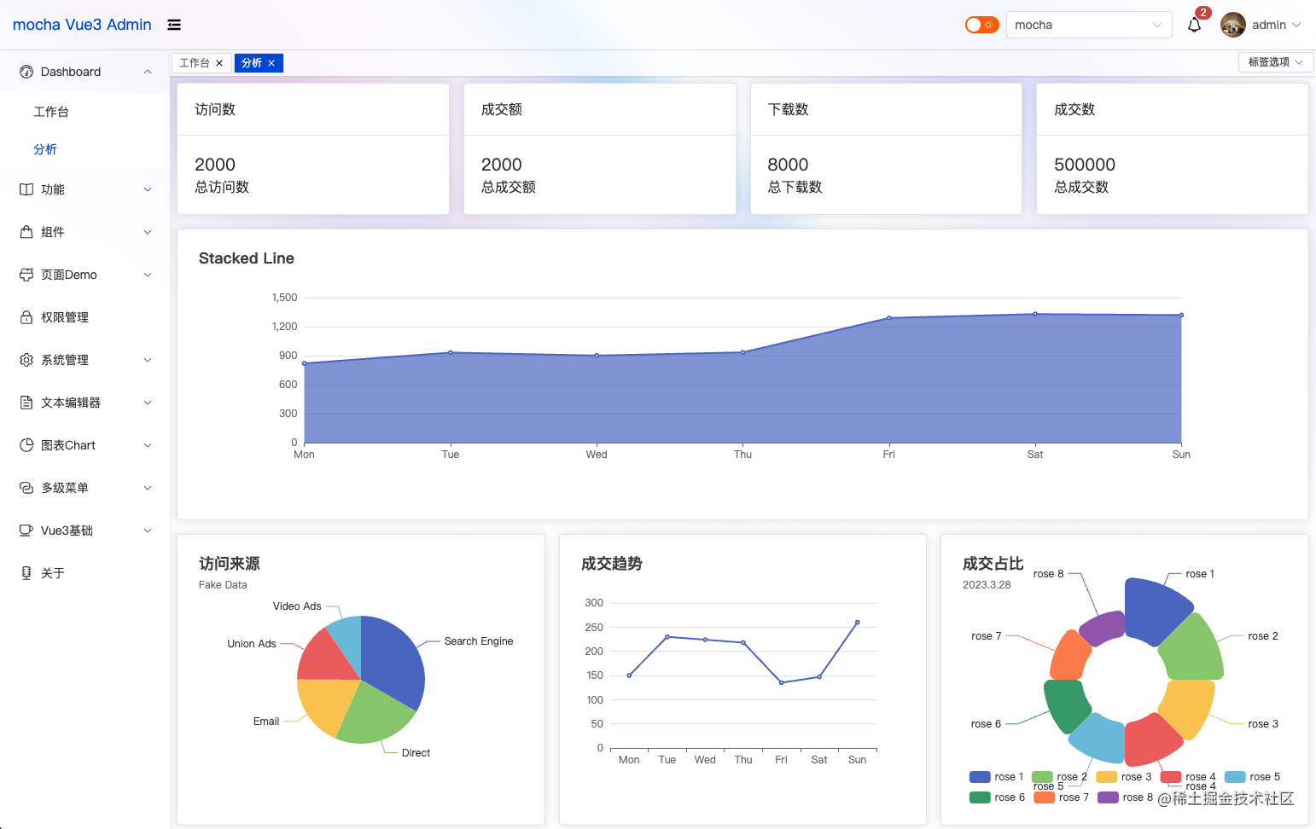Open the notification bell icon
Viewport: 1316px width, 829px height.
click(x=1194, y=26)
